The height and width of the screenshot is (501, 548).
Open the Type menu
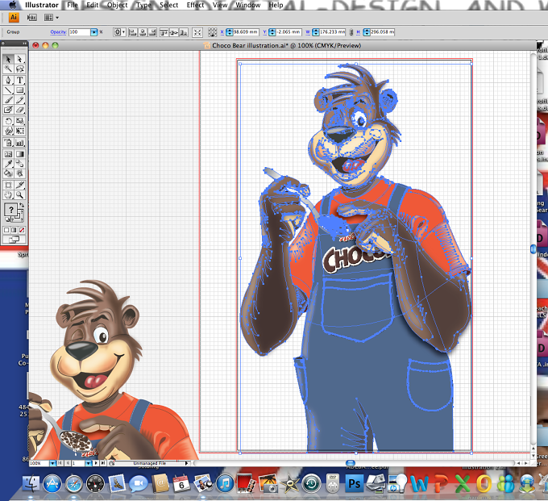tap(143, 5)
